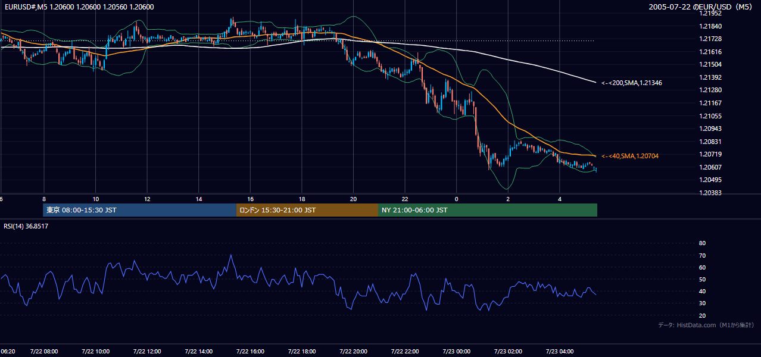Click hour marker 22 under price chart
Viewport: 761px width, 357px height.
point(405,199)
